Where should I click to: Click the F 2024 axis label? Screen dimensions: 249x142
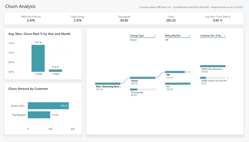click(38, 74)
